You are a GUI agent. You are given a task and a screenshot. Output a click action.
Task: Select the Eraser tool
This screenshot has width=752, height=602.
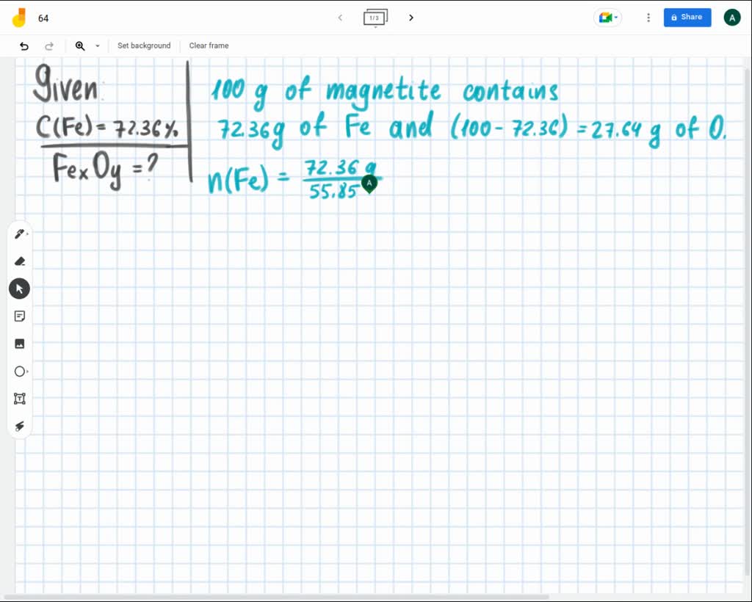[19, 261]
